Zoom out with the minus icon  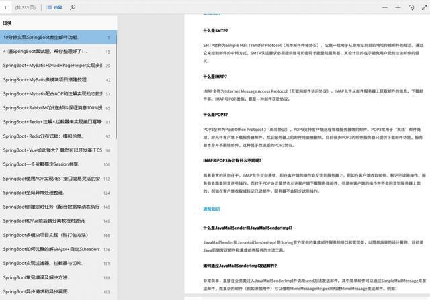(385, 7)
